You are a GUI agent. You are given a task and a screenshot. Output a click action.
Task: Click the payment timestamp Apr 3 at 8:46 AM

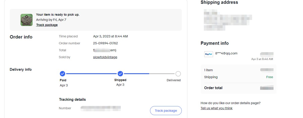[x=262, y=59]
